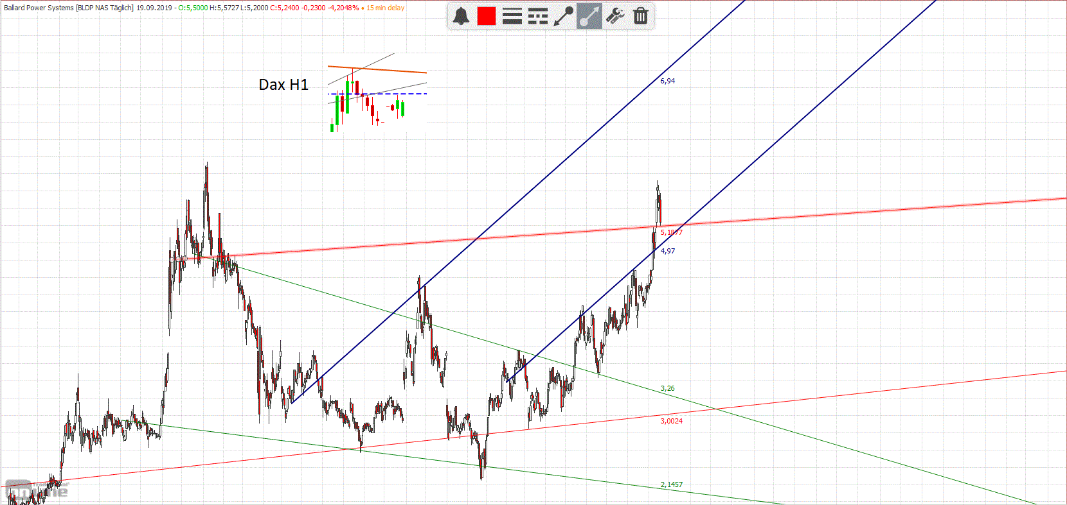
Task: Extend the line to the left
Action: [x=564, y=16]
